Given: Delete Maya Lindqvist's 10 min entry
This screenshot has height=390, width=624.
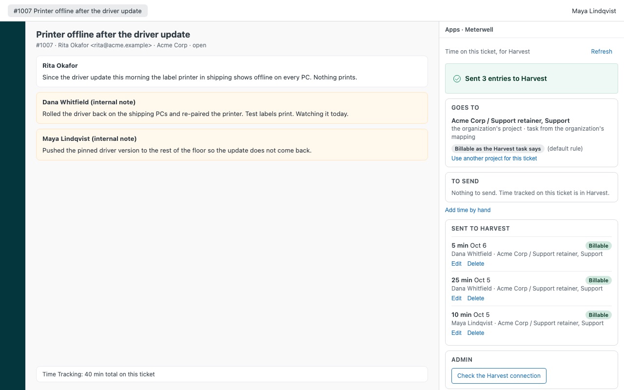Looking at the screenshot, I should coord(476,333).
